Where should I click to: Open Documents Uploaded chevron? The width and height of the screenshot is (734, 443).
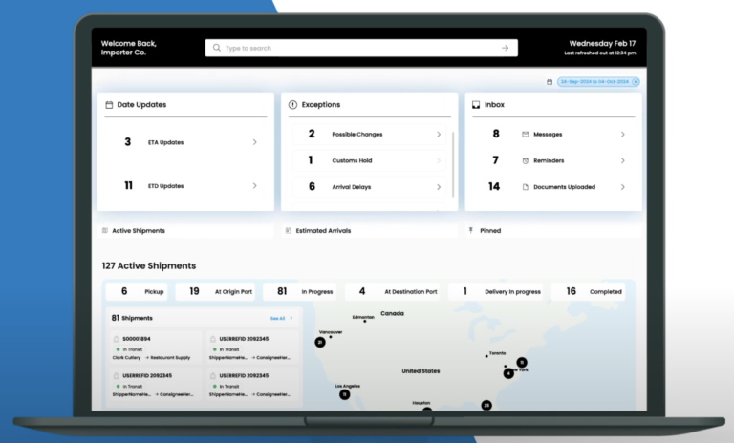point(622,187)
